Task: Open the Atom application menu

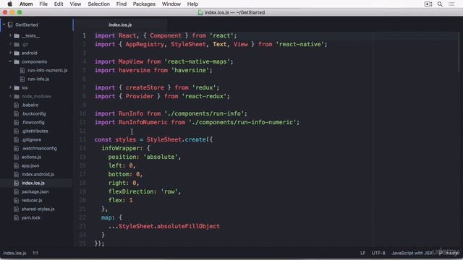Action: tap(26, 4)
